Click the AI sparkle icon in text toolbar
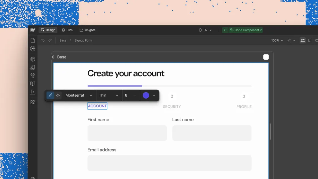Screen dimensions: 318x179 (x=58, y=95)
